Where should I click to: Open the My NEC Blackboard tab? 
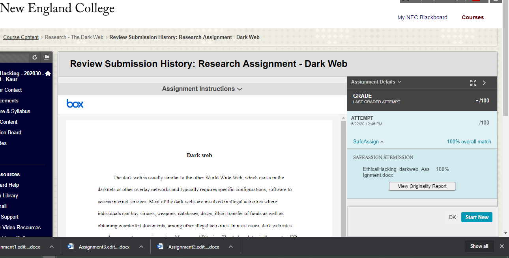pos(422,17)
